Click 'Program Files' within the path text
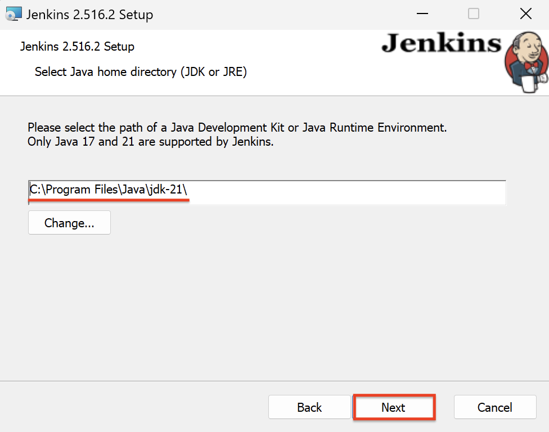549x432 pixels. (82, 190)
